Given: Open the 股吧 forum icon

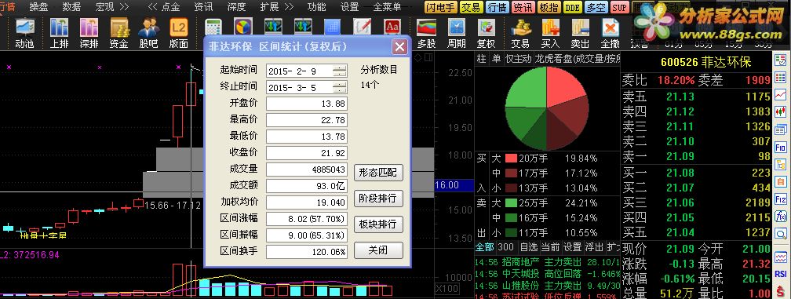Looking at the screenshot, I should tap(149, 33).
